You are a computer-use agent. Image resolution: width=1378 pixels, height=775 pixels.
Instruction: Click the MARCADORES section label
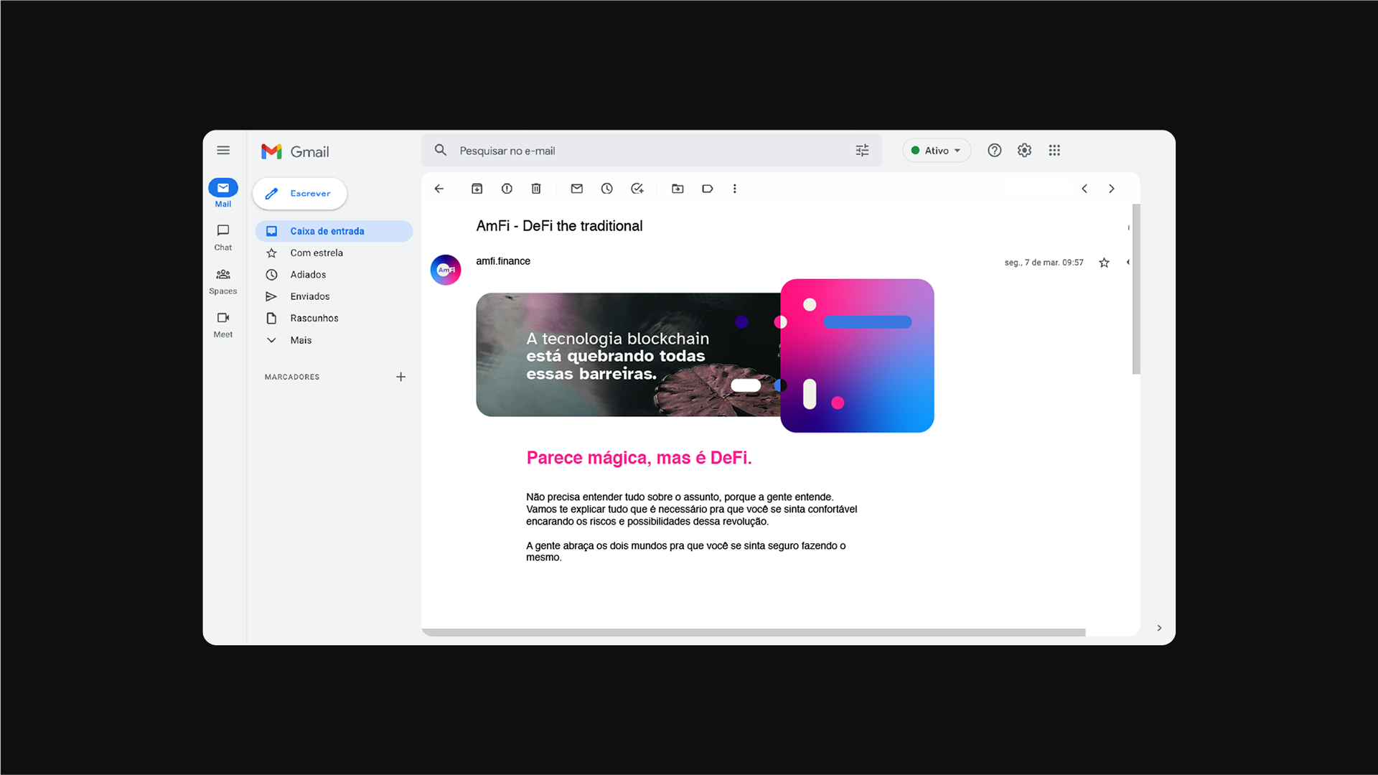click(x=292, y=377)
